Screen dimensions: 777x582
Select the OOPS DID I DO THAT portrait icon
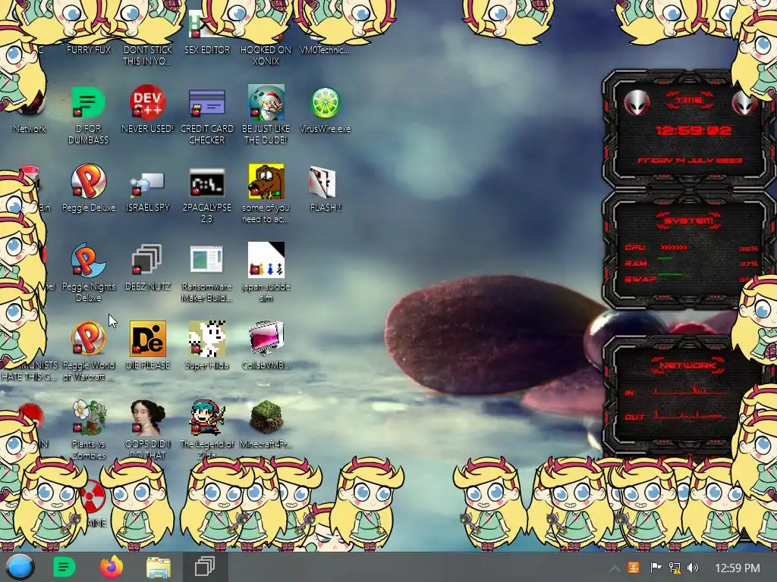(x=148, y=418)
